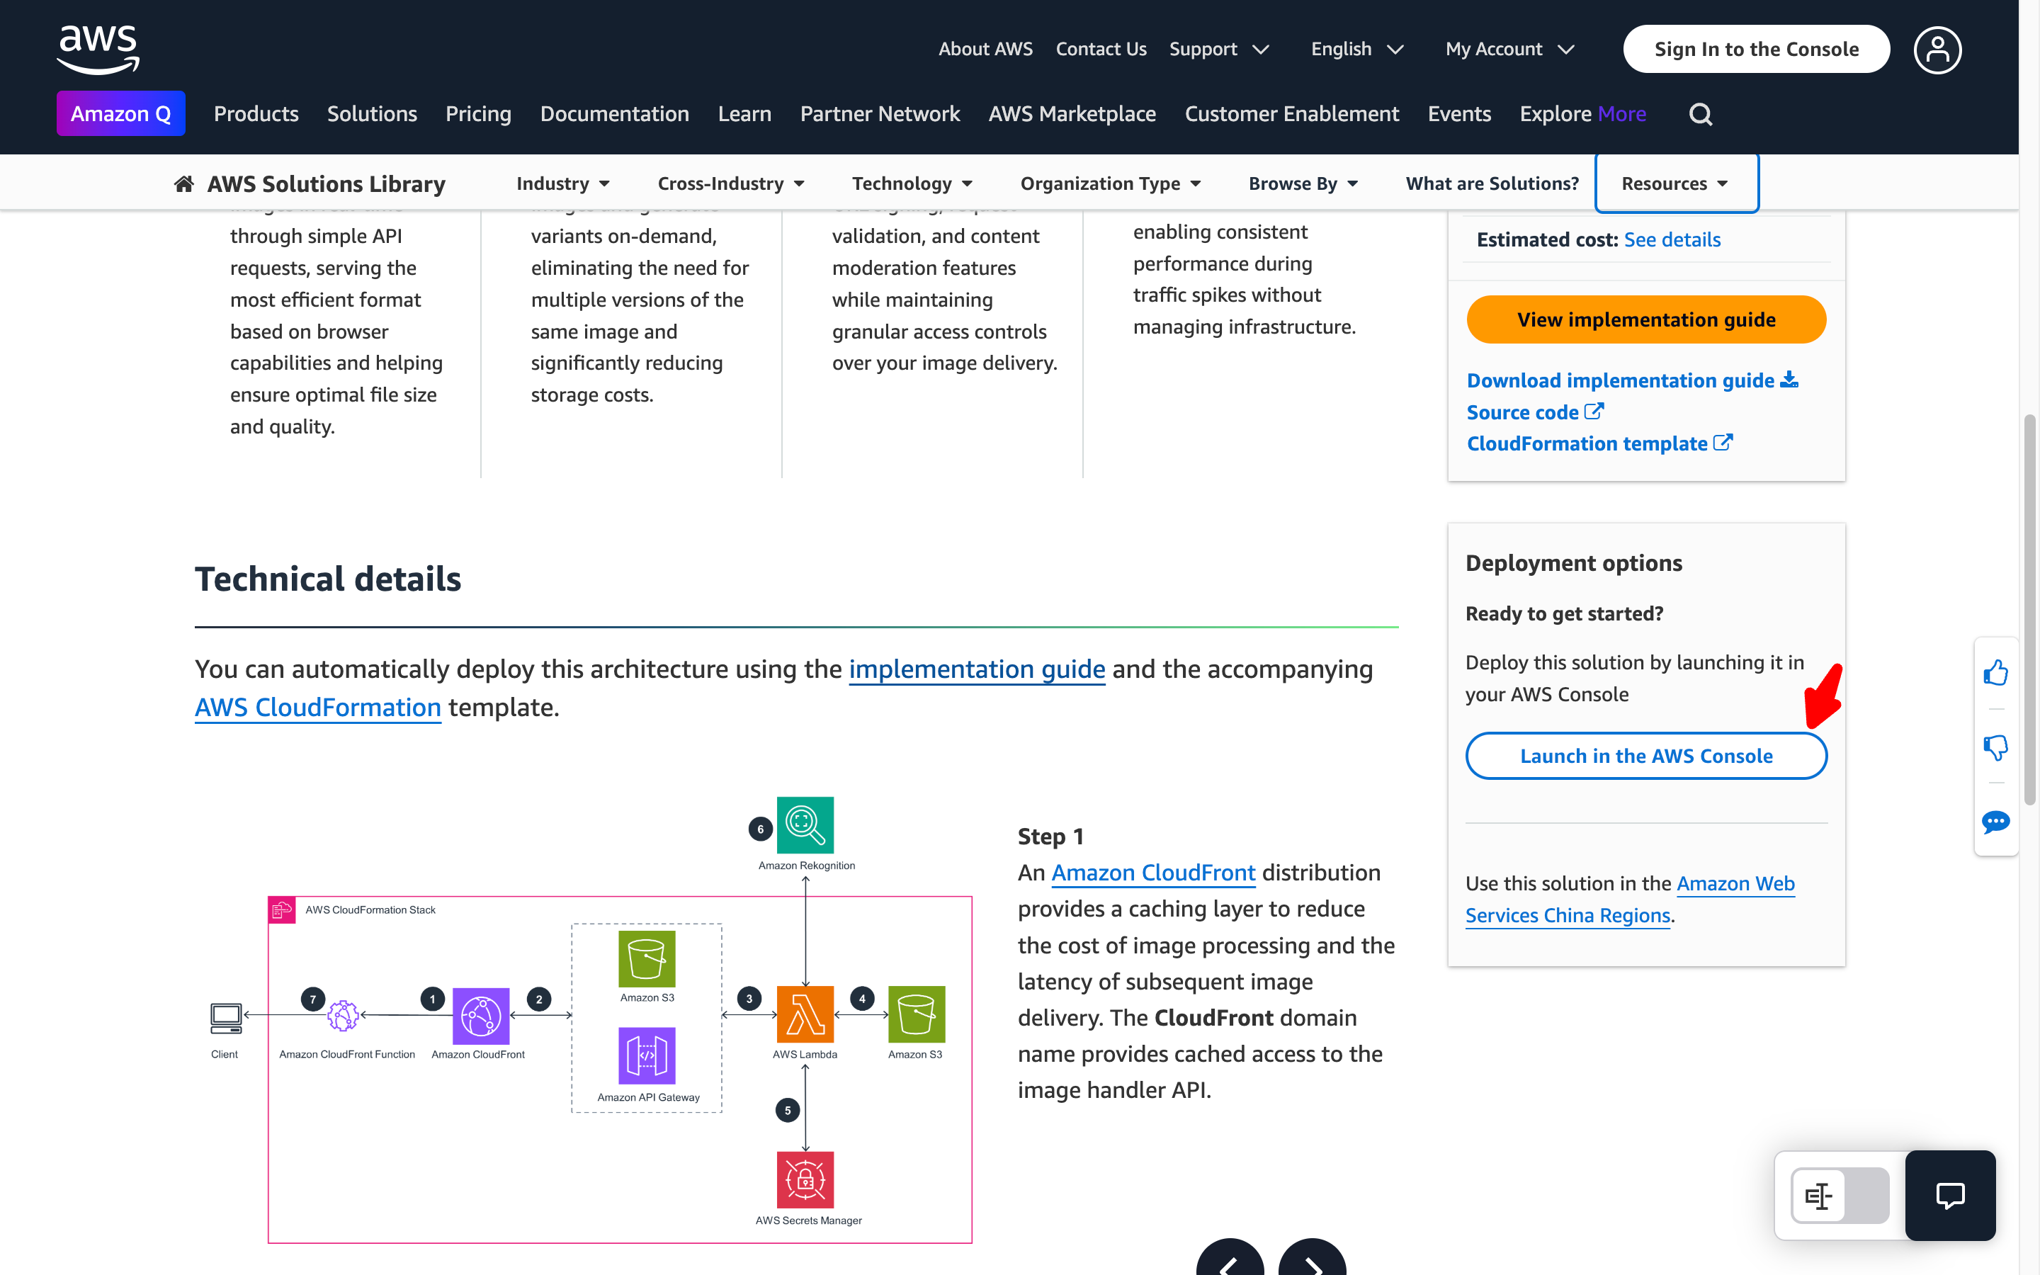Click the AWS Solutions Library home icon
The width and height of the screenshot is (2040, 1275).
(183, 184)
